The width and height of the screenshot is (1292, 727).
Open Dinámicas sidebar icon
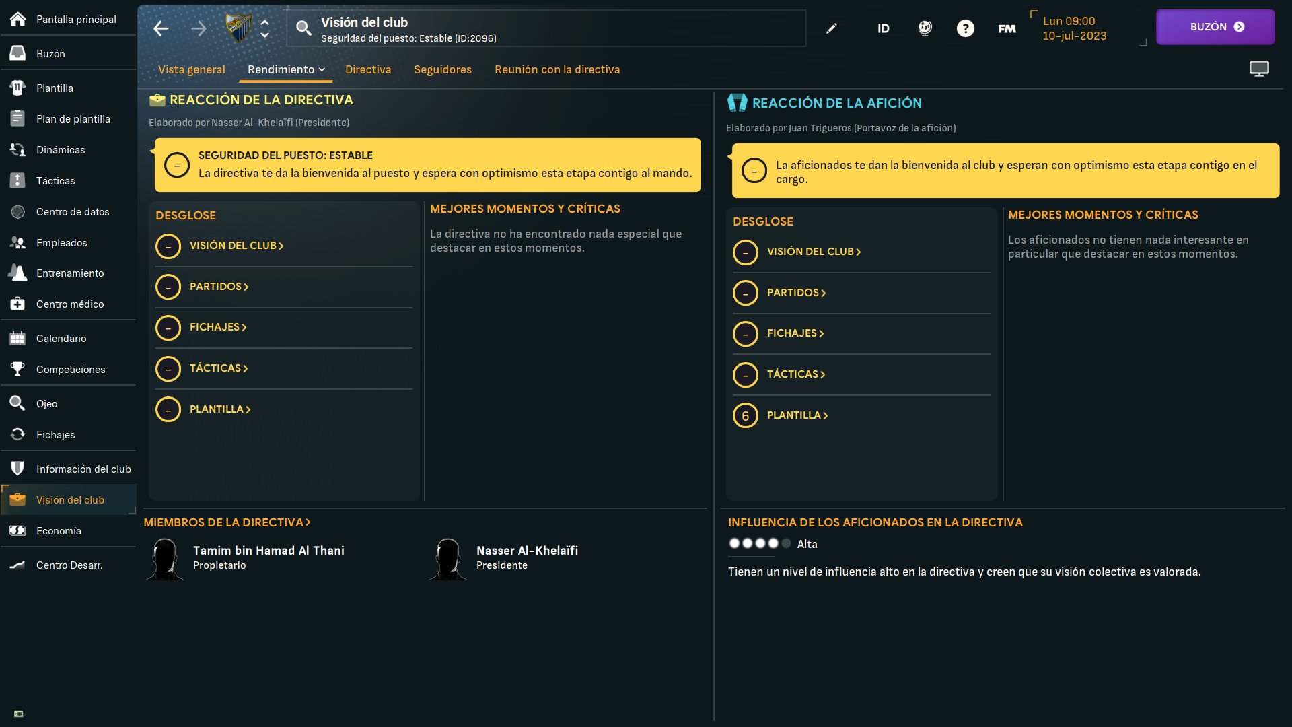tap(18, 149)
